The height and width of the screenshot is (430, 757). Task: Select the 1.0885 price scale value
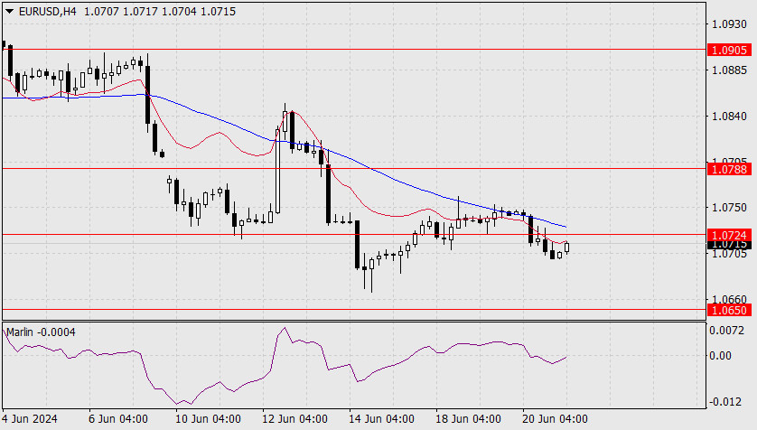click(730, 70)
